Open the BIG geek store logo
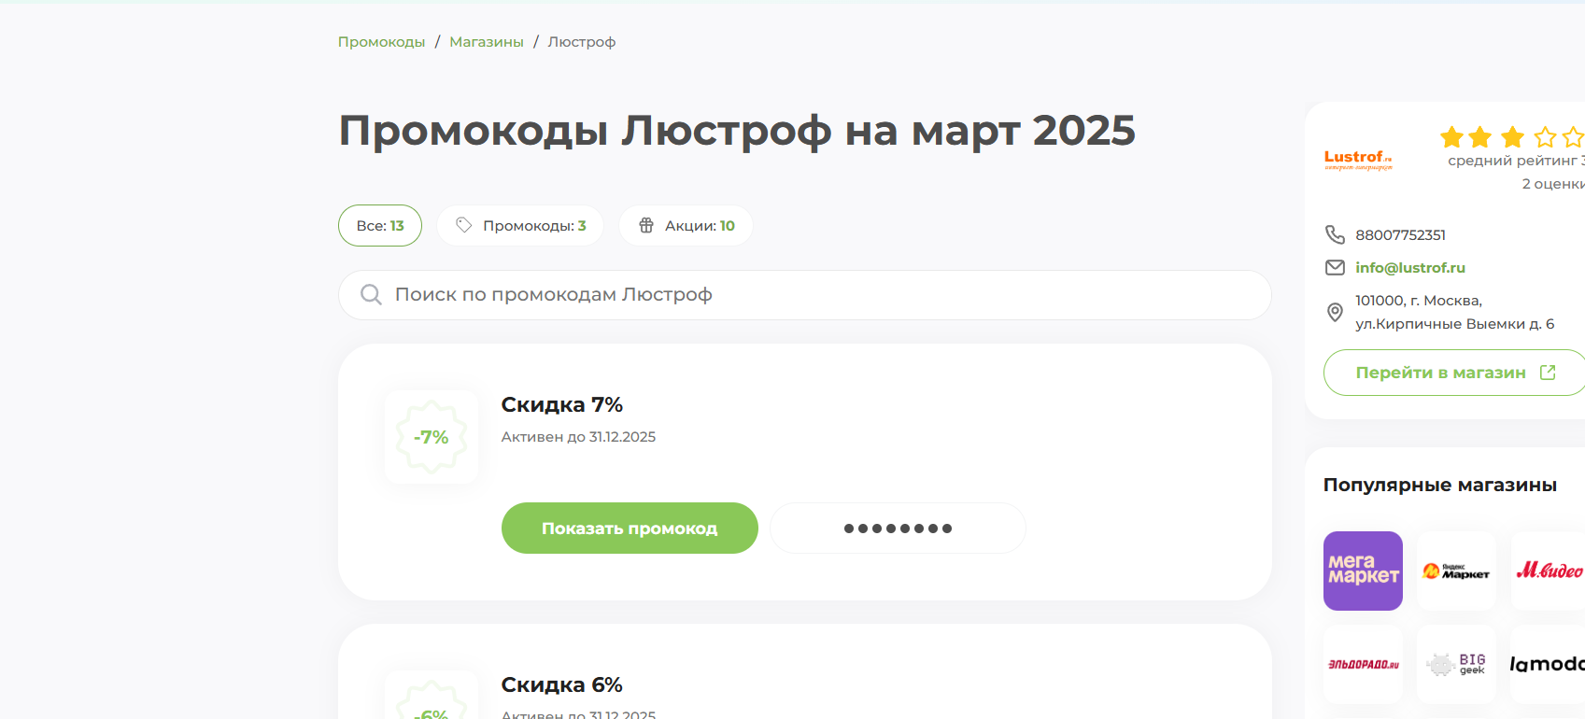This screenshot has height=719, width=1585. click(1456, 664)
